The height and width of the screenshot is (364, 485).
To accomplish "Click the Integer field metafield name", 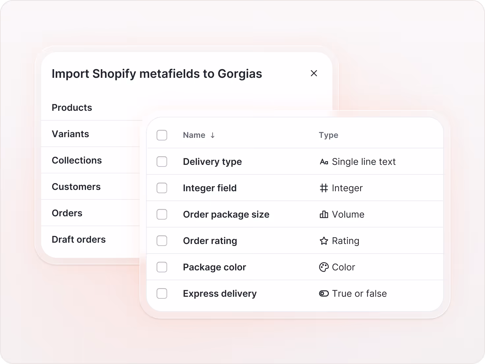I will [210, 188].
